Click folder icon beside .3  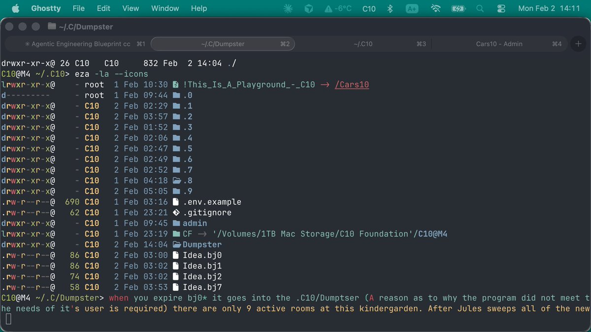176,127
